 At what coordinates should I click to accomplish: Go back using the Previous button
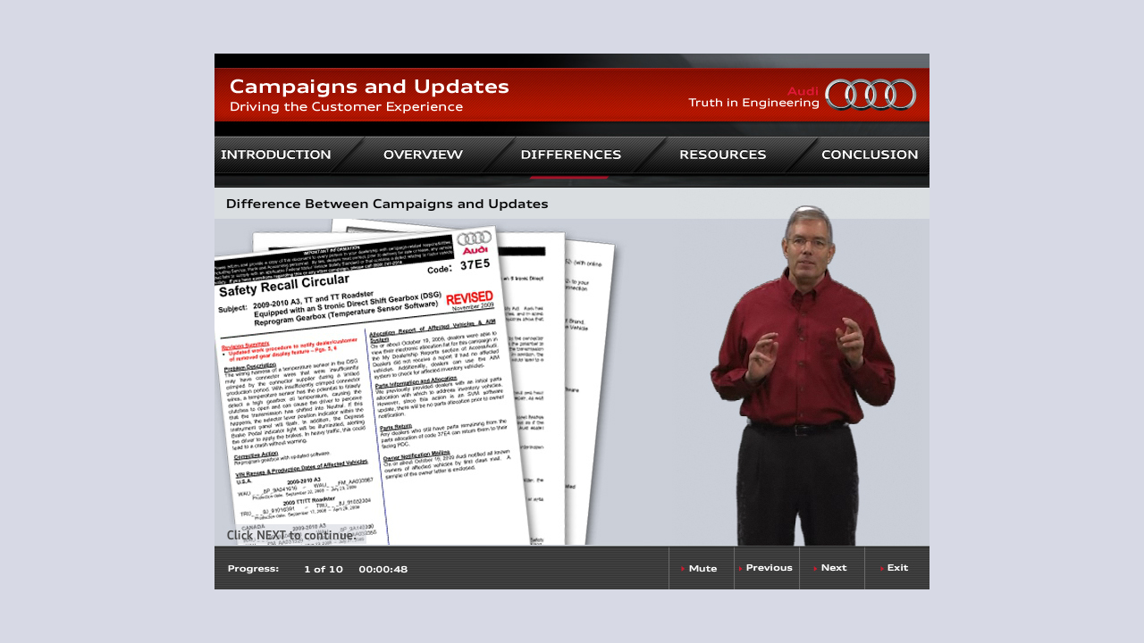click(768, 567)
